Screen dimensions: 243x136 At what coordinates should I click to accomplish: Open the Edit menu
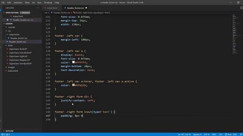tap(9, 3)
